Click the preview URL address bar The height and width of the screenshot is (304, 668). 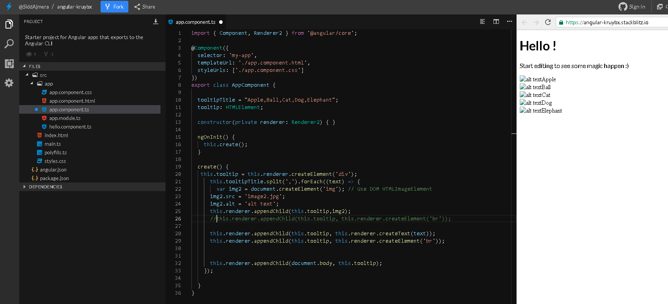point(610,22)
